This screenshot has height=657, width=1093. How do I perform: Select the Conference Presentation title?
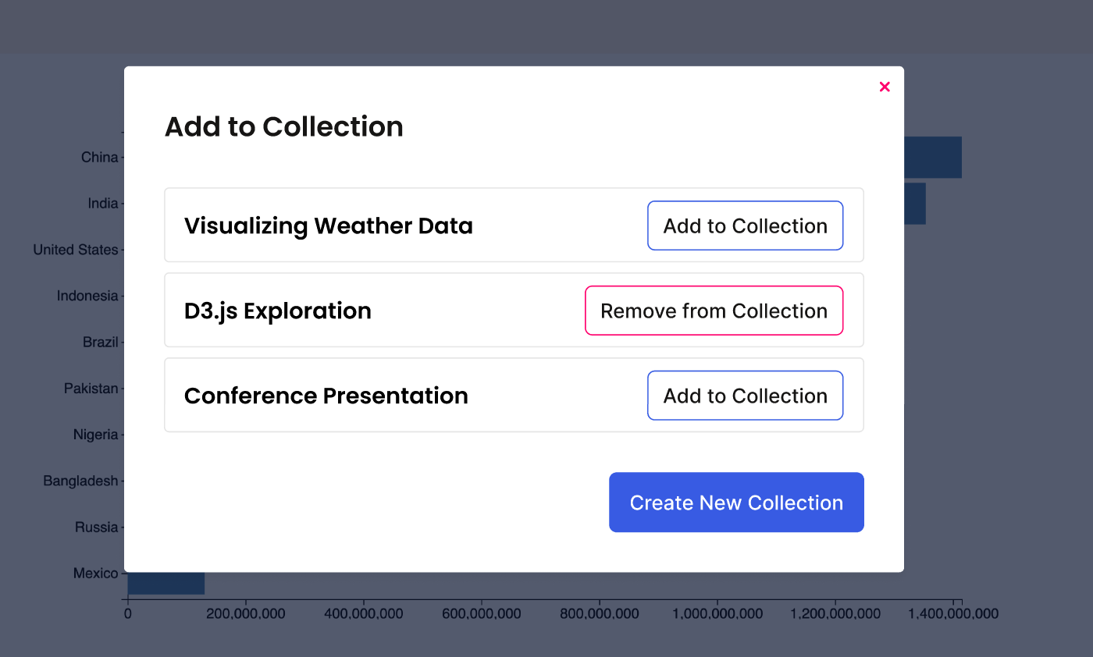point(326,396)
